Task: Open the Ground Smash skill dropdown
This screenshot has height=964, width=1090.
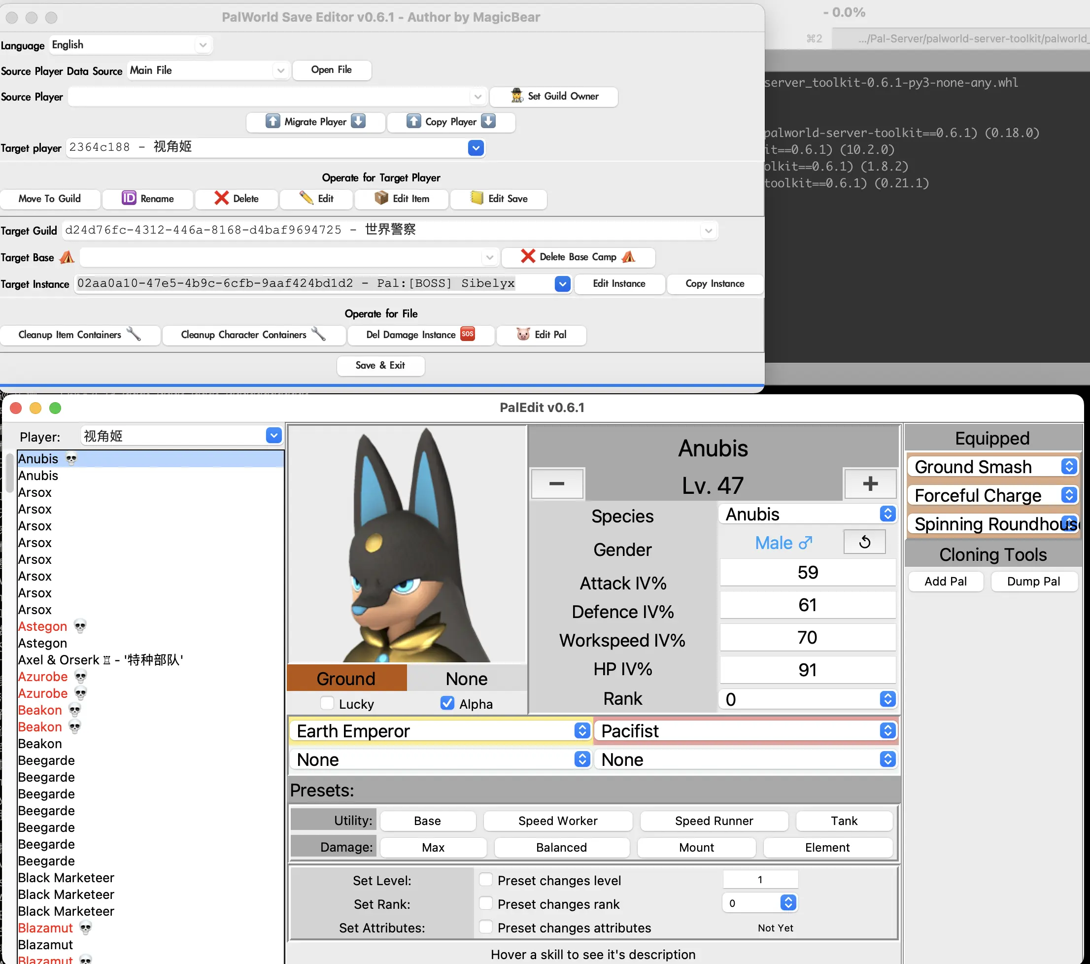Action: point(992,467)
